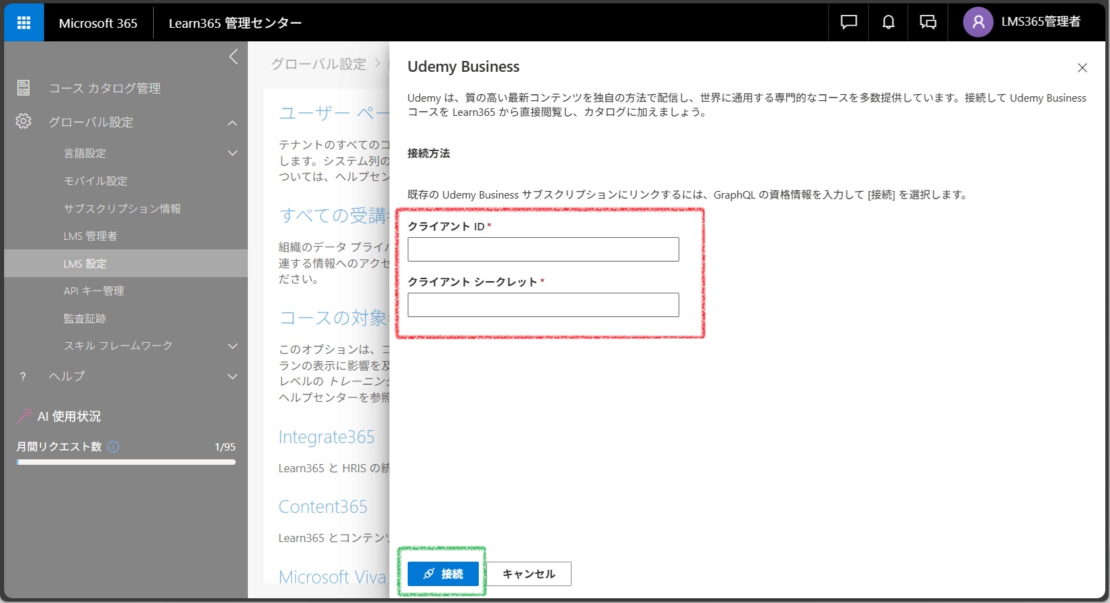Image resolution: width=1110 pixels, height=603 pixels.
Task: Expand the ヘルプ section chevron
Action: coord(233,377)
